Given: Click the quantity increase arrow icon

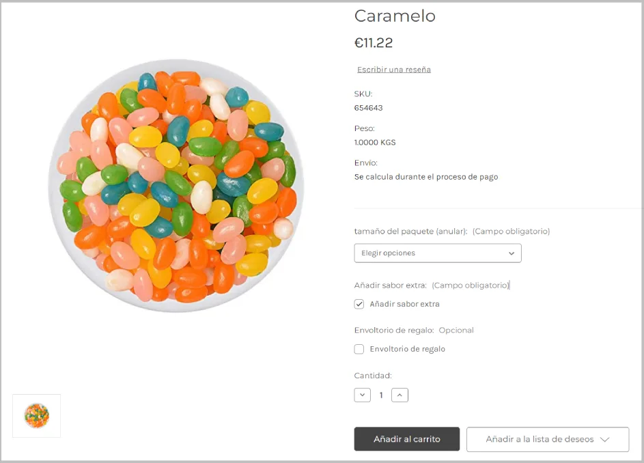Looking at the screenshot, I should tap(399, 395).
